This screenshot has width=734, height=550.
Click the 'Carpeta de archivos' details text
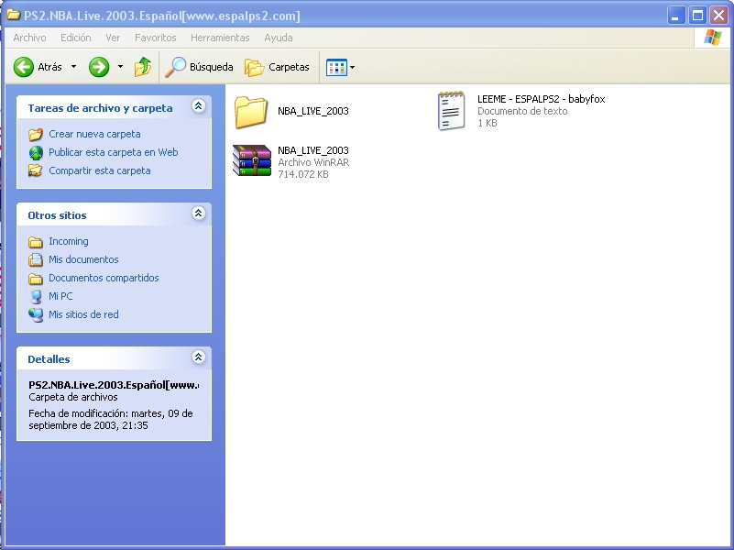coord(73,397)
